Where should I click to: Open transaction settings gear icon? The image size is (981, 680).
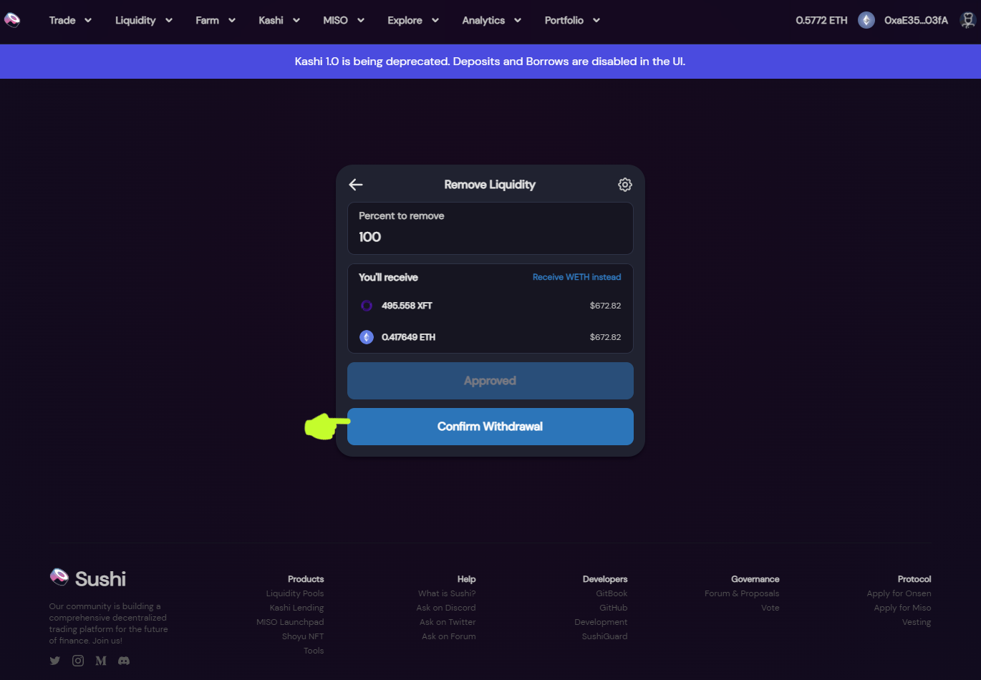coord(625,185)
